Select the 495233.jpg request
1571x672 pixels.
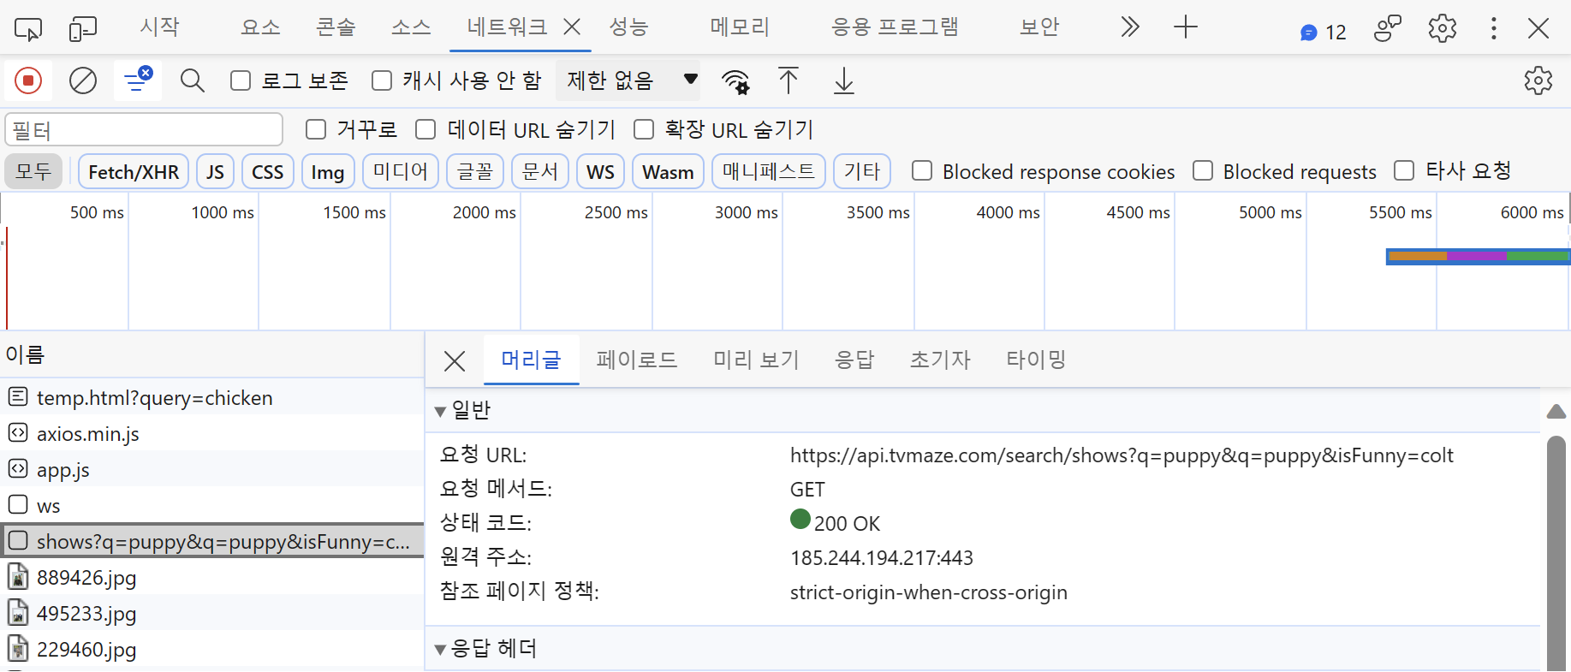point(212,613)
